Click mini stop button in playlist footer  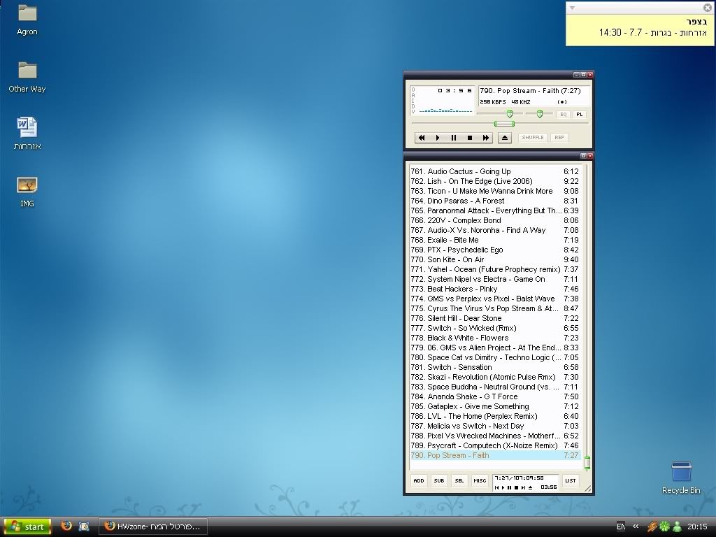(517, 487)
